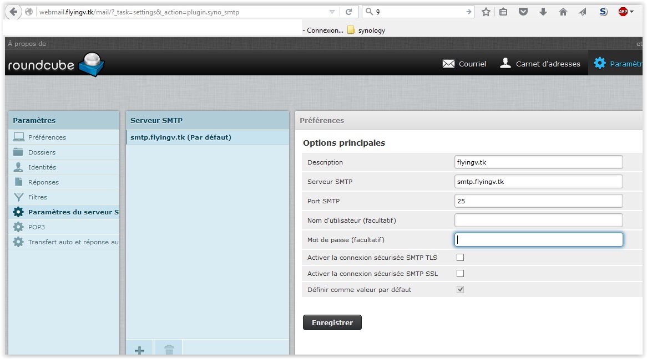Image resolution: width=647 pixels, height=359 pixels.
Task: Open the downloads arrow icon
Action: [x=543, y=12]
